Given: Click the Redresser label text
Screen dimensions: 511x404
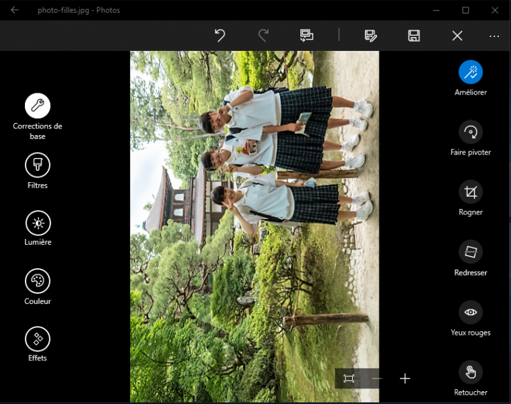Looking at the screenshot, I should 471,273.
